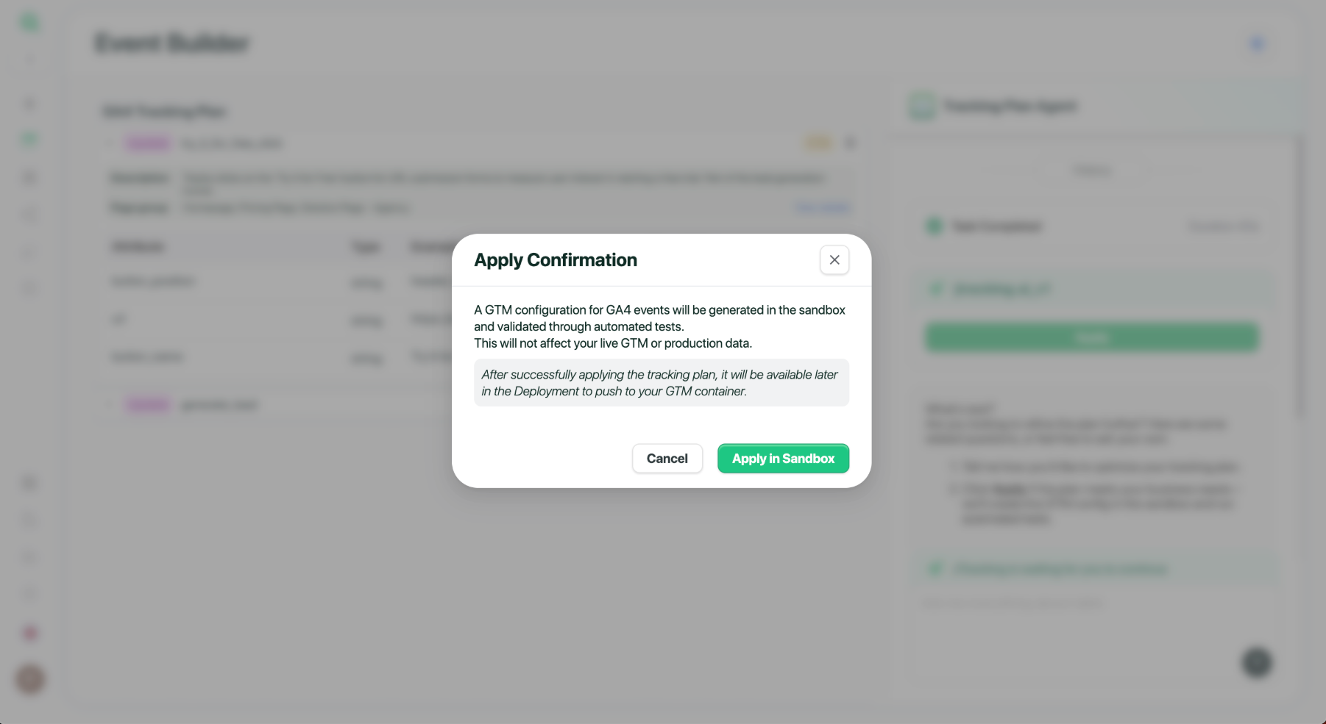
Task: Click the blue link beside the event details
Action: 822,208
